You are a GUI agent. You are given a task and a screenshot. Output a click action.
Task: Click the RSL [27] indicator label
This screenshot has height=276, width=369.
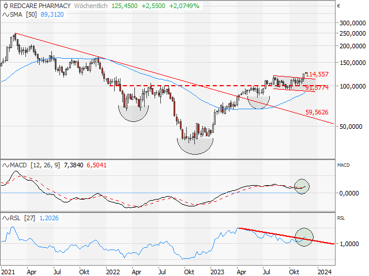pyautogui.click(x=22, y=218)
